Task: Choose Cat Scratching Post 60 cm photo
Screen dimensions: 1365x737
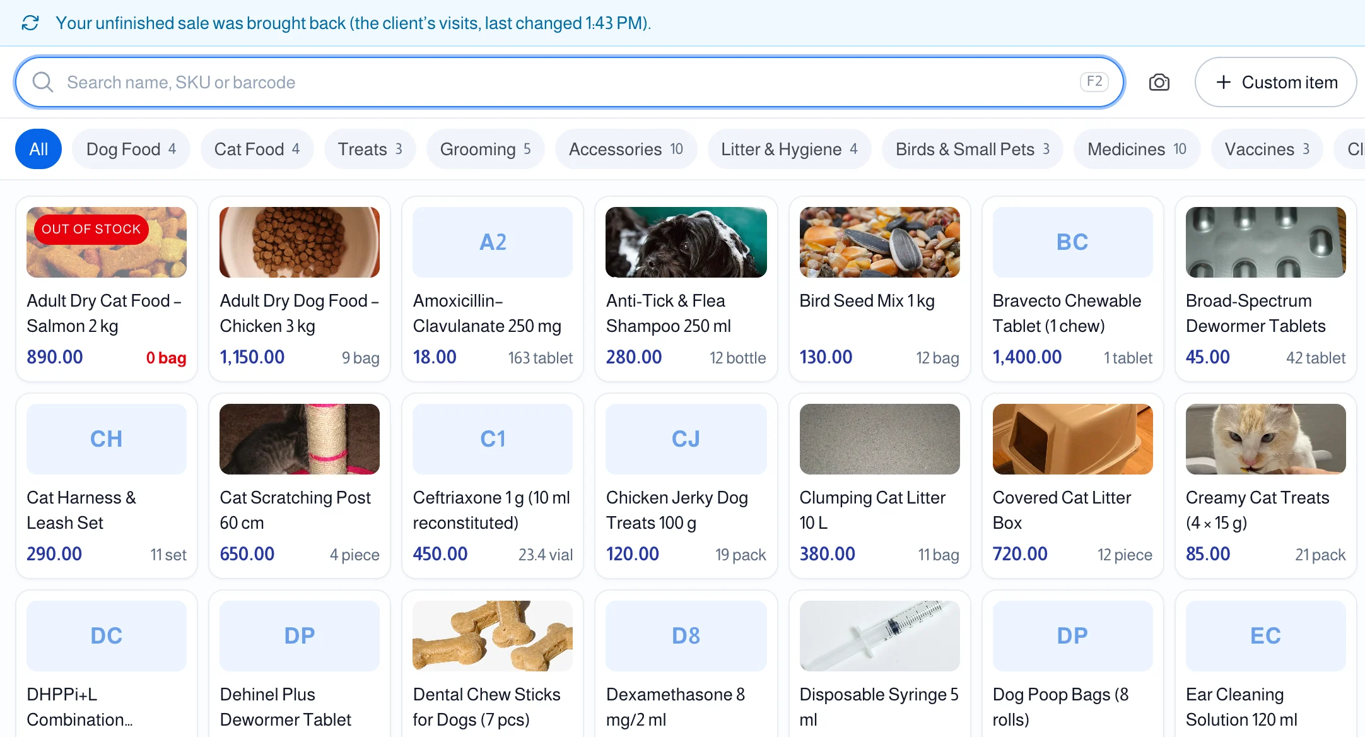Action: coord(300,439)
